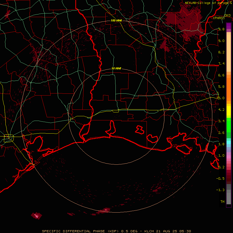This screenshot has height=233, width=233.
Task: Click the radar echo on the southern 100 NMI ring
Action: click(104, 210)
